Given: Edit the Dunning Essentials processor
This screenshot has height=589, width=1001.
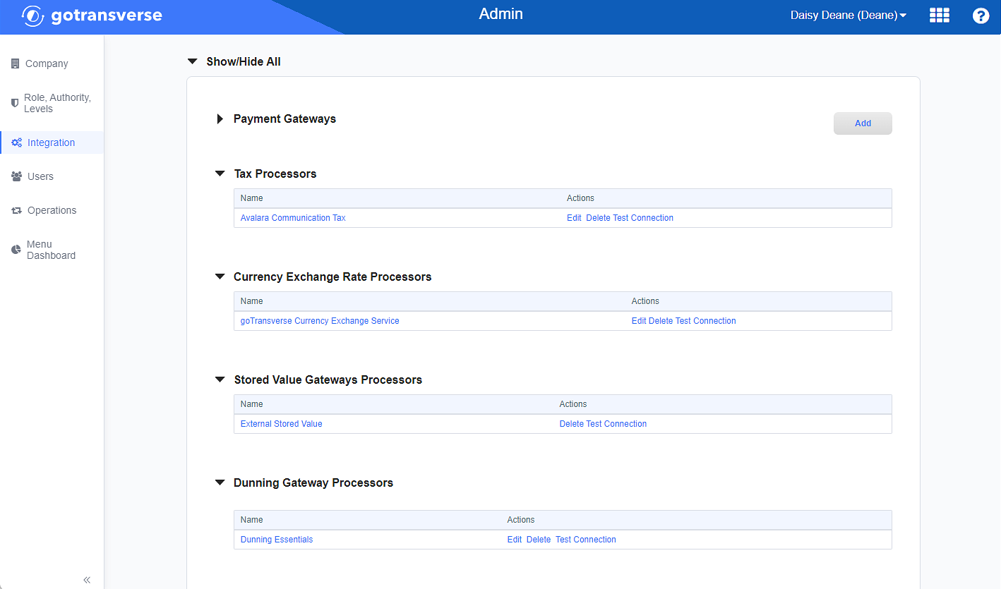Looking at the screenshot, I should (x=515, y=540).
